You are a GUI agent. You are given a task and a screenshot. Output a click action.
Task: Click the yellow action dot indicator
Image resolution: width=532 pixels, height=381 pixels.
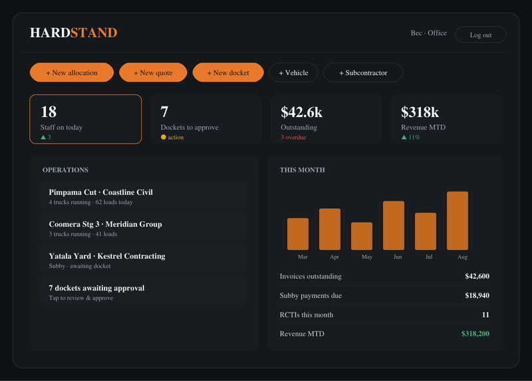pyautogui.click(x=163, y=137)
